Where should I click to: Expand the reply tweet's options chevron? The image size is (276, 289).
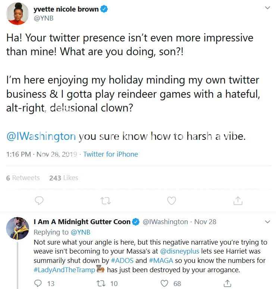267,222
